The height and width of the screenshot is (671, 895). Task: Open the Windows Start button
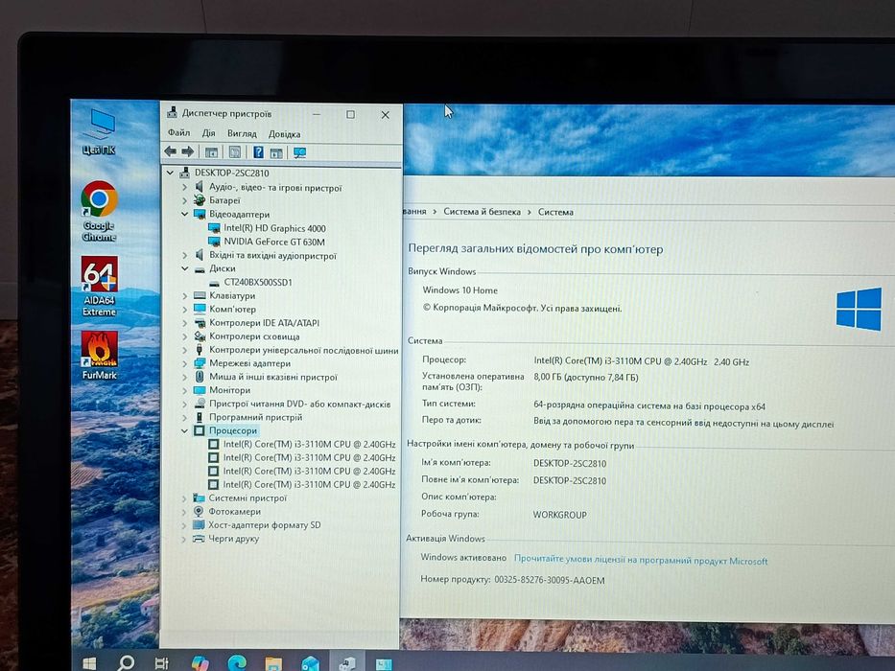89,663
